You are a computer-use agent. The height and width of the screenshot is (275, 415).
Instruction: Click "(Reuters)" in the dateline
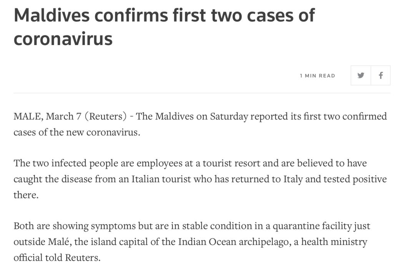(x=106, y=116)
